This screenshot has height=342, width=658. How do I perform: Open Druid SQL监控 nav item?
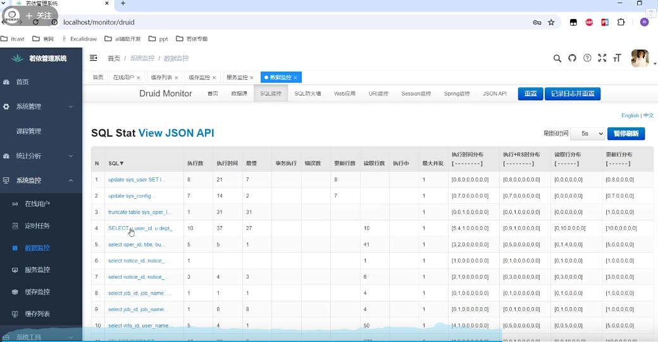271,94
